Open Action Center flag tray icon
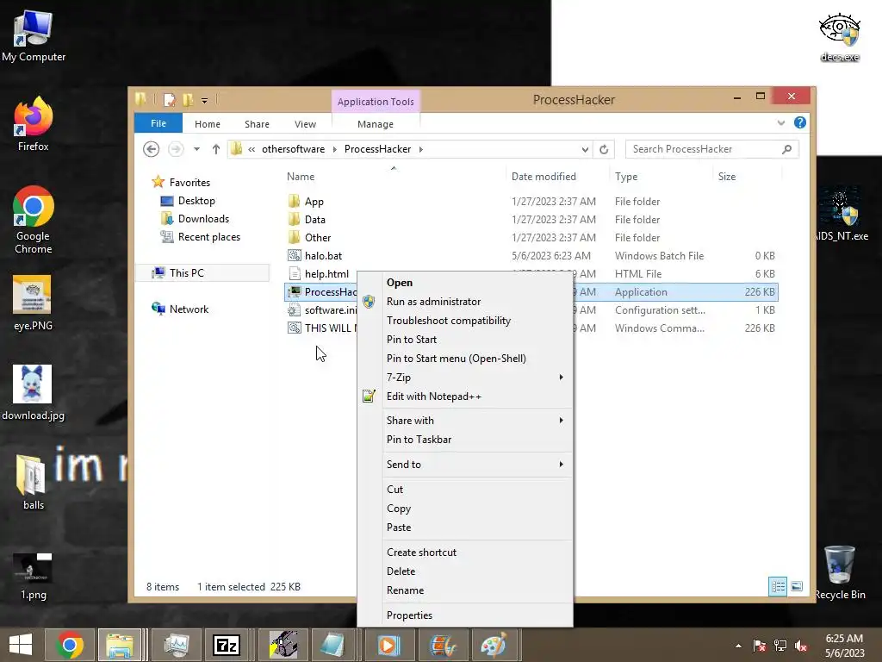882x662 pixels. (760, 646)
